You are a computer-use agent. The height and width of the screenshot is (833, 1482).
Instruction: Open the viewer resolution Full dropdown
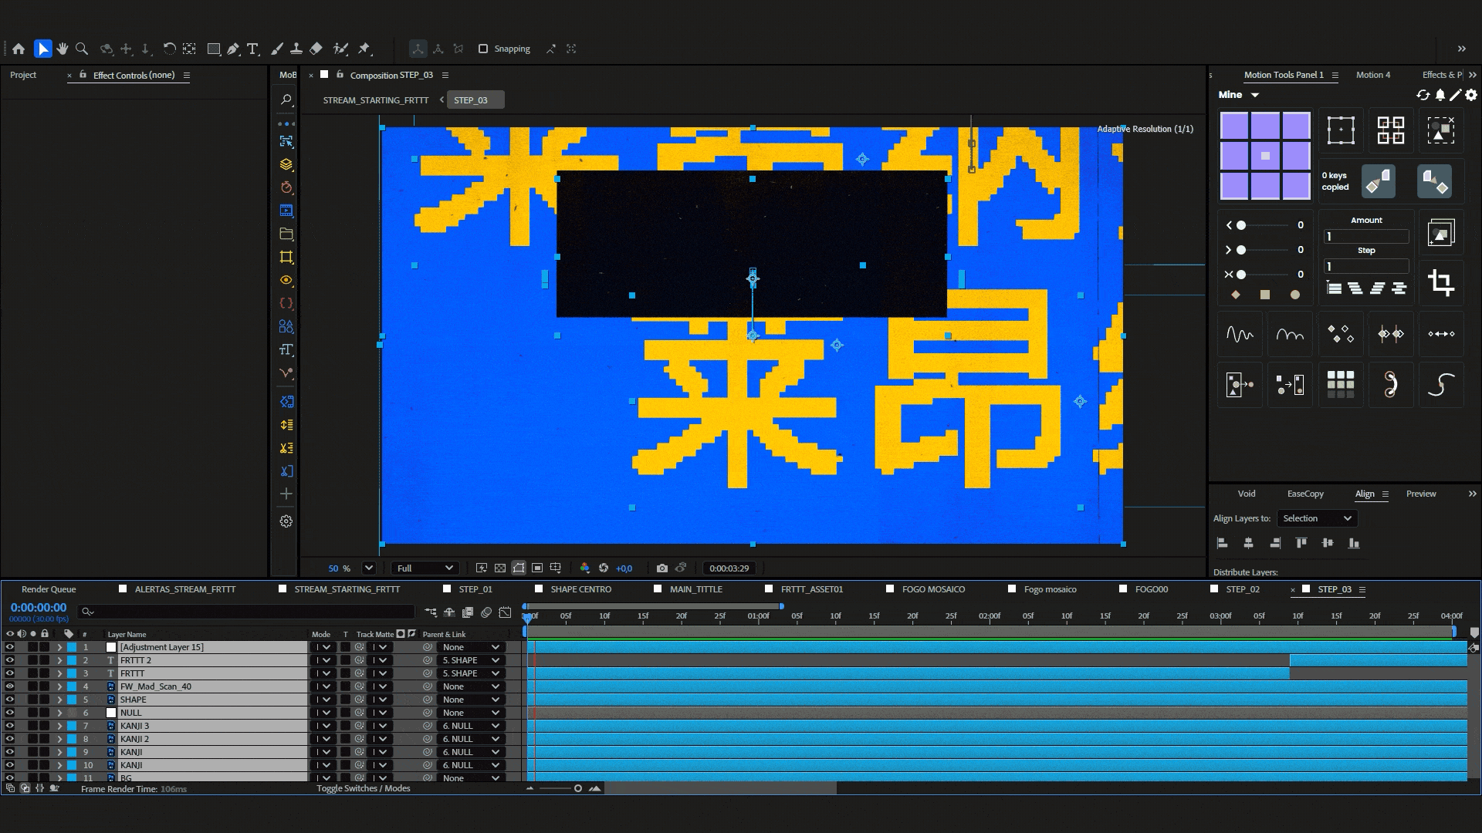425,568
